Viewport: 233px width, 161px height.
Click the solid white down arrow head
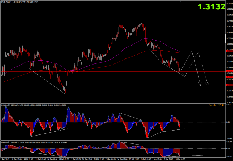[x=201, y=85]
